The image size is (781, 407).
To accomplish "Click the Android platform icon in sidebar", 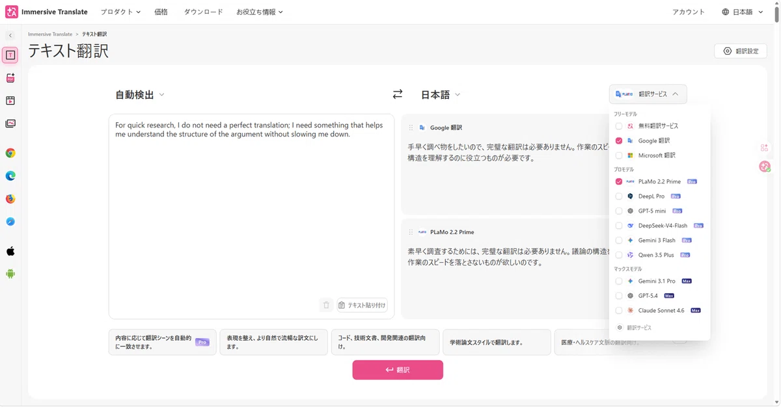I will (10, 274).
